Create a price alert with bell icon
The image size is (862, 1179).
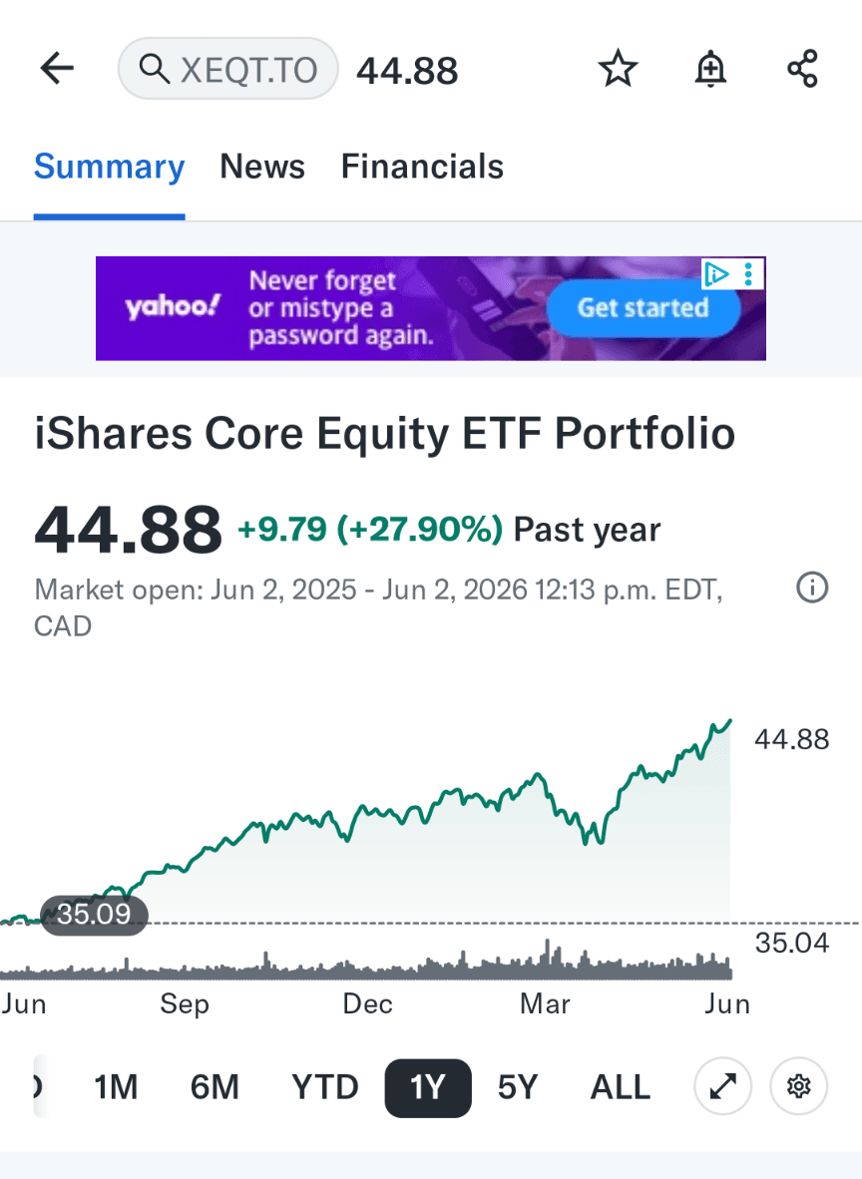pyautogui.click(x=710, y=69)
